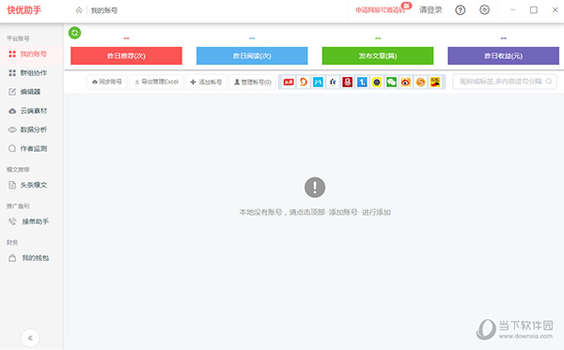Image resolution: width=564 pixels, height=350 pixels.
Task: Filter by the dark red platform icon
Action: coord(347,83)
